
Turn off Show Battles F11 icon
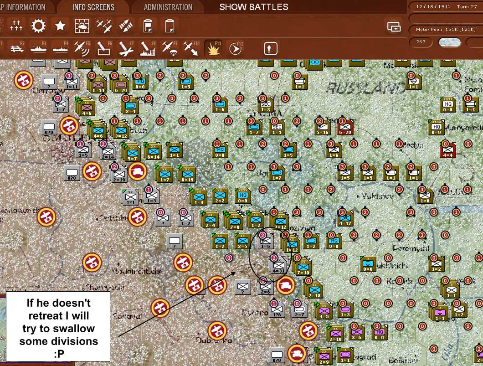213,48
